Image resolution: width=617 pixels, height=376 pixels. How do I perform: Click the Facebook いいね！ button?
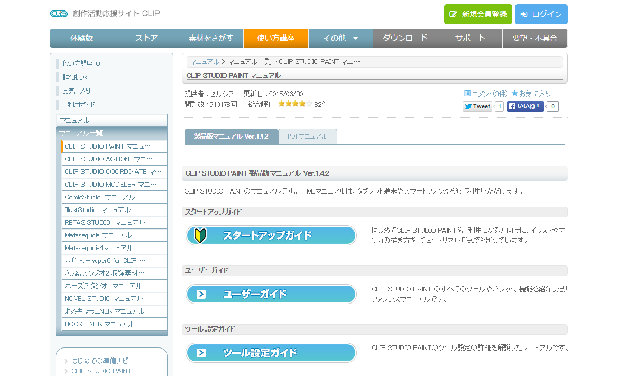click(x=525, y=106)
